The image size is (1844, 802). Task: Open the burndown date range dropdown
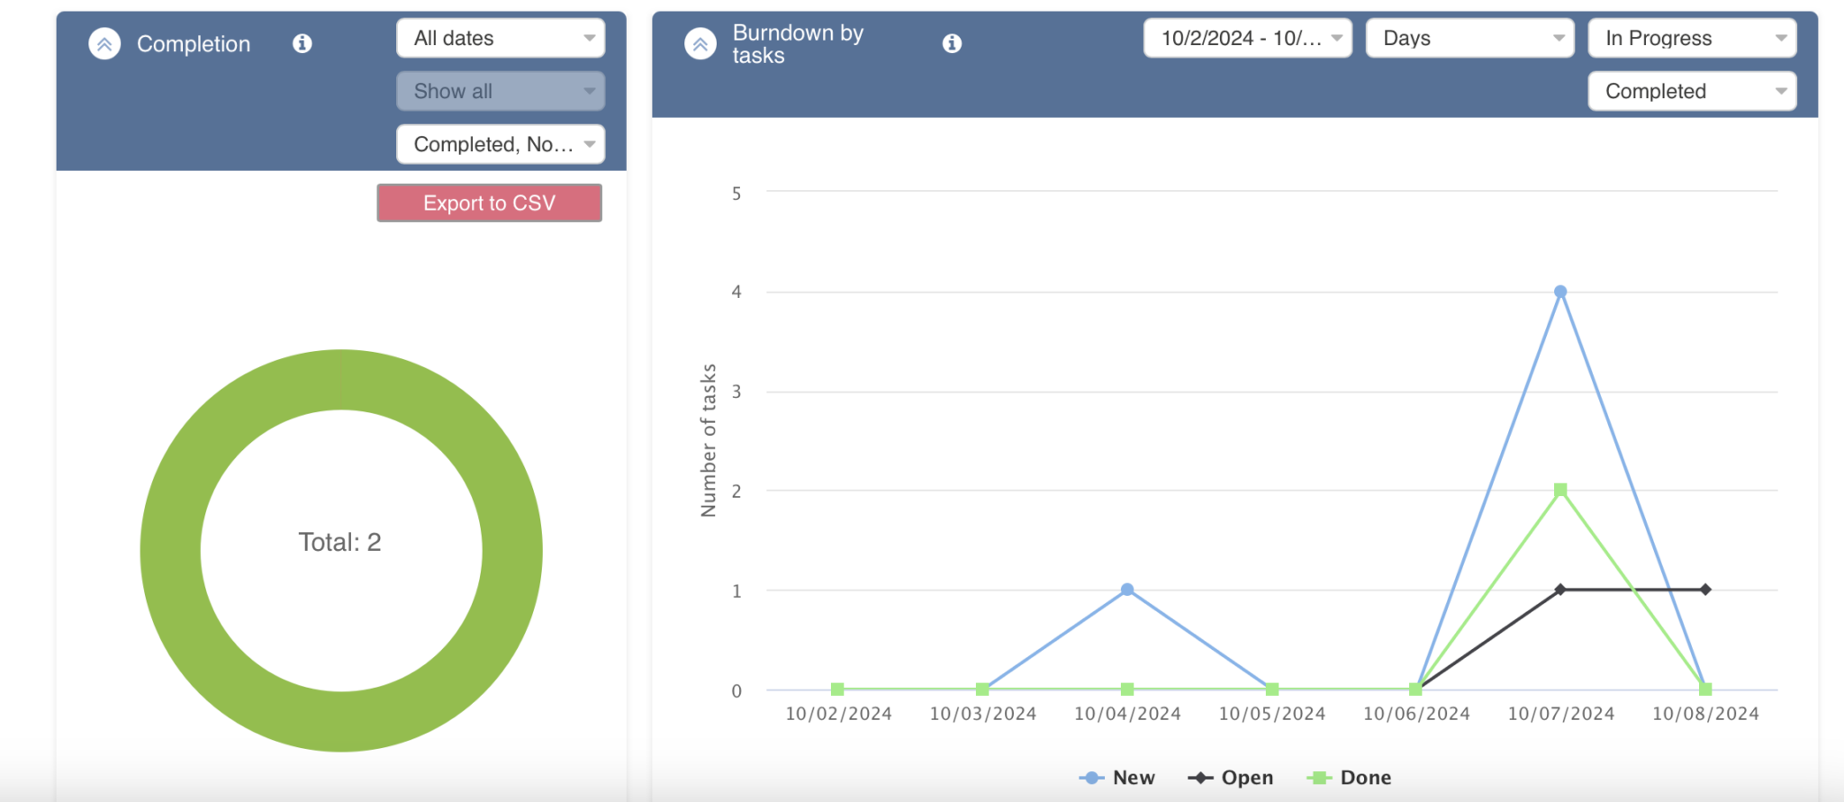(x=1247, y=38)
